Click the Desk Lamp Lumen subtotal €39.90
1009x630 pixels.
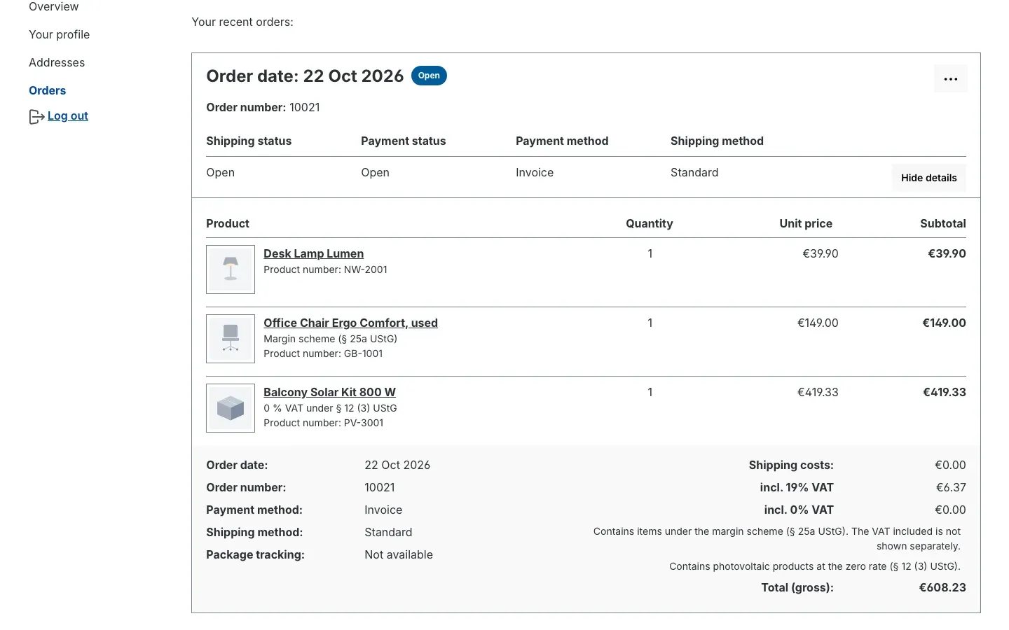(x=947, y=254)
